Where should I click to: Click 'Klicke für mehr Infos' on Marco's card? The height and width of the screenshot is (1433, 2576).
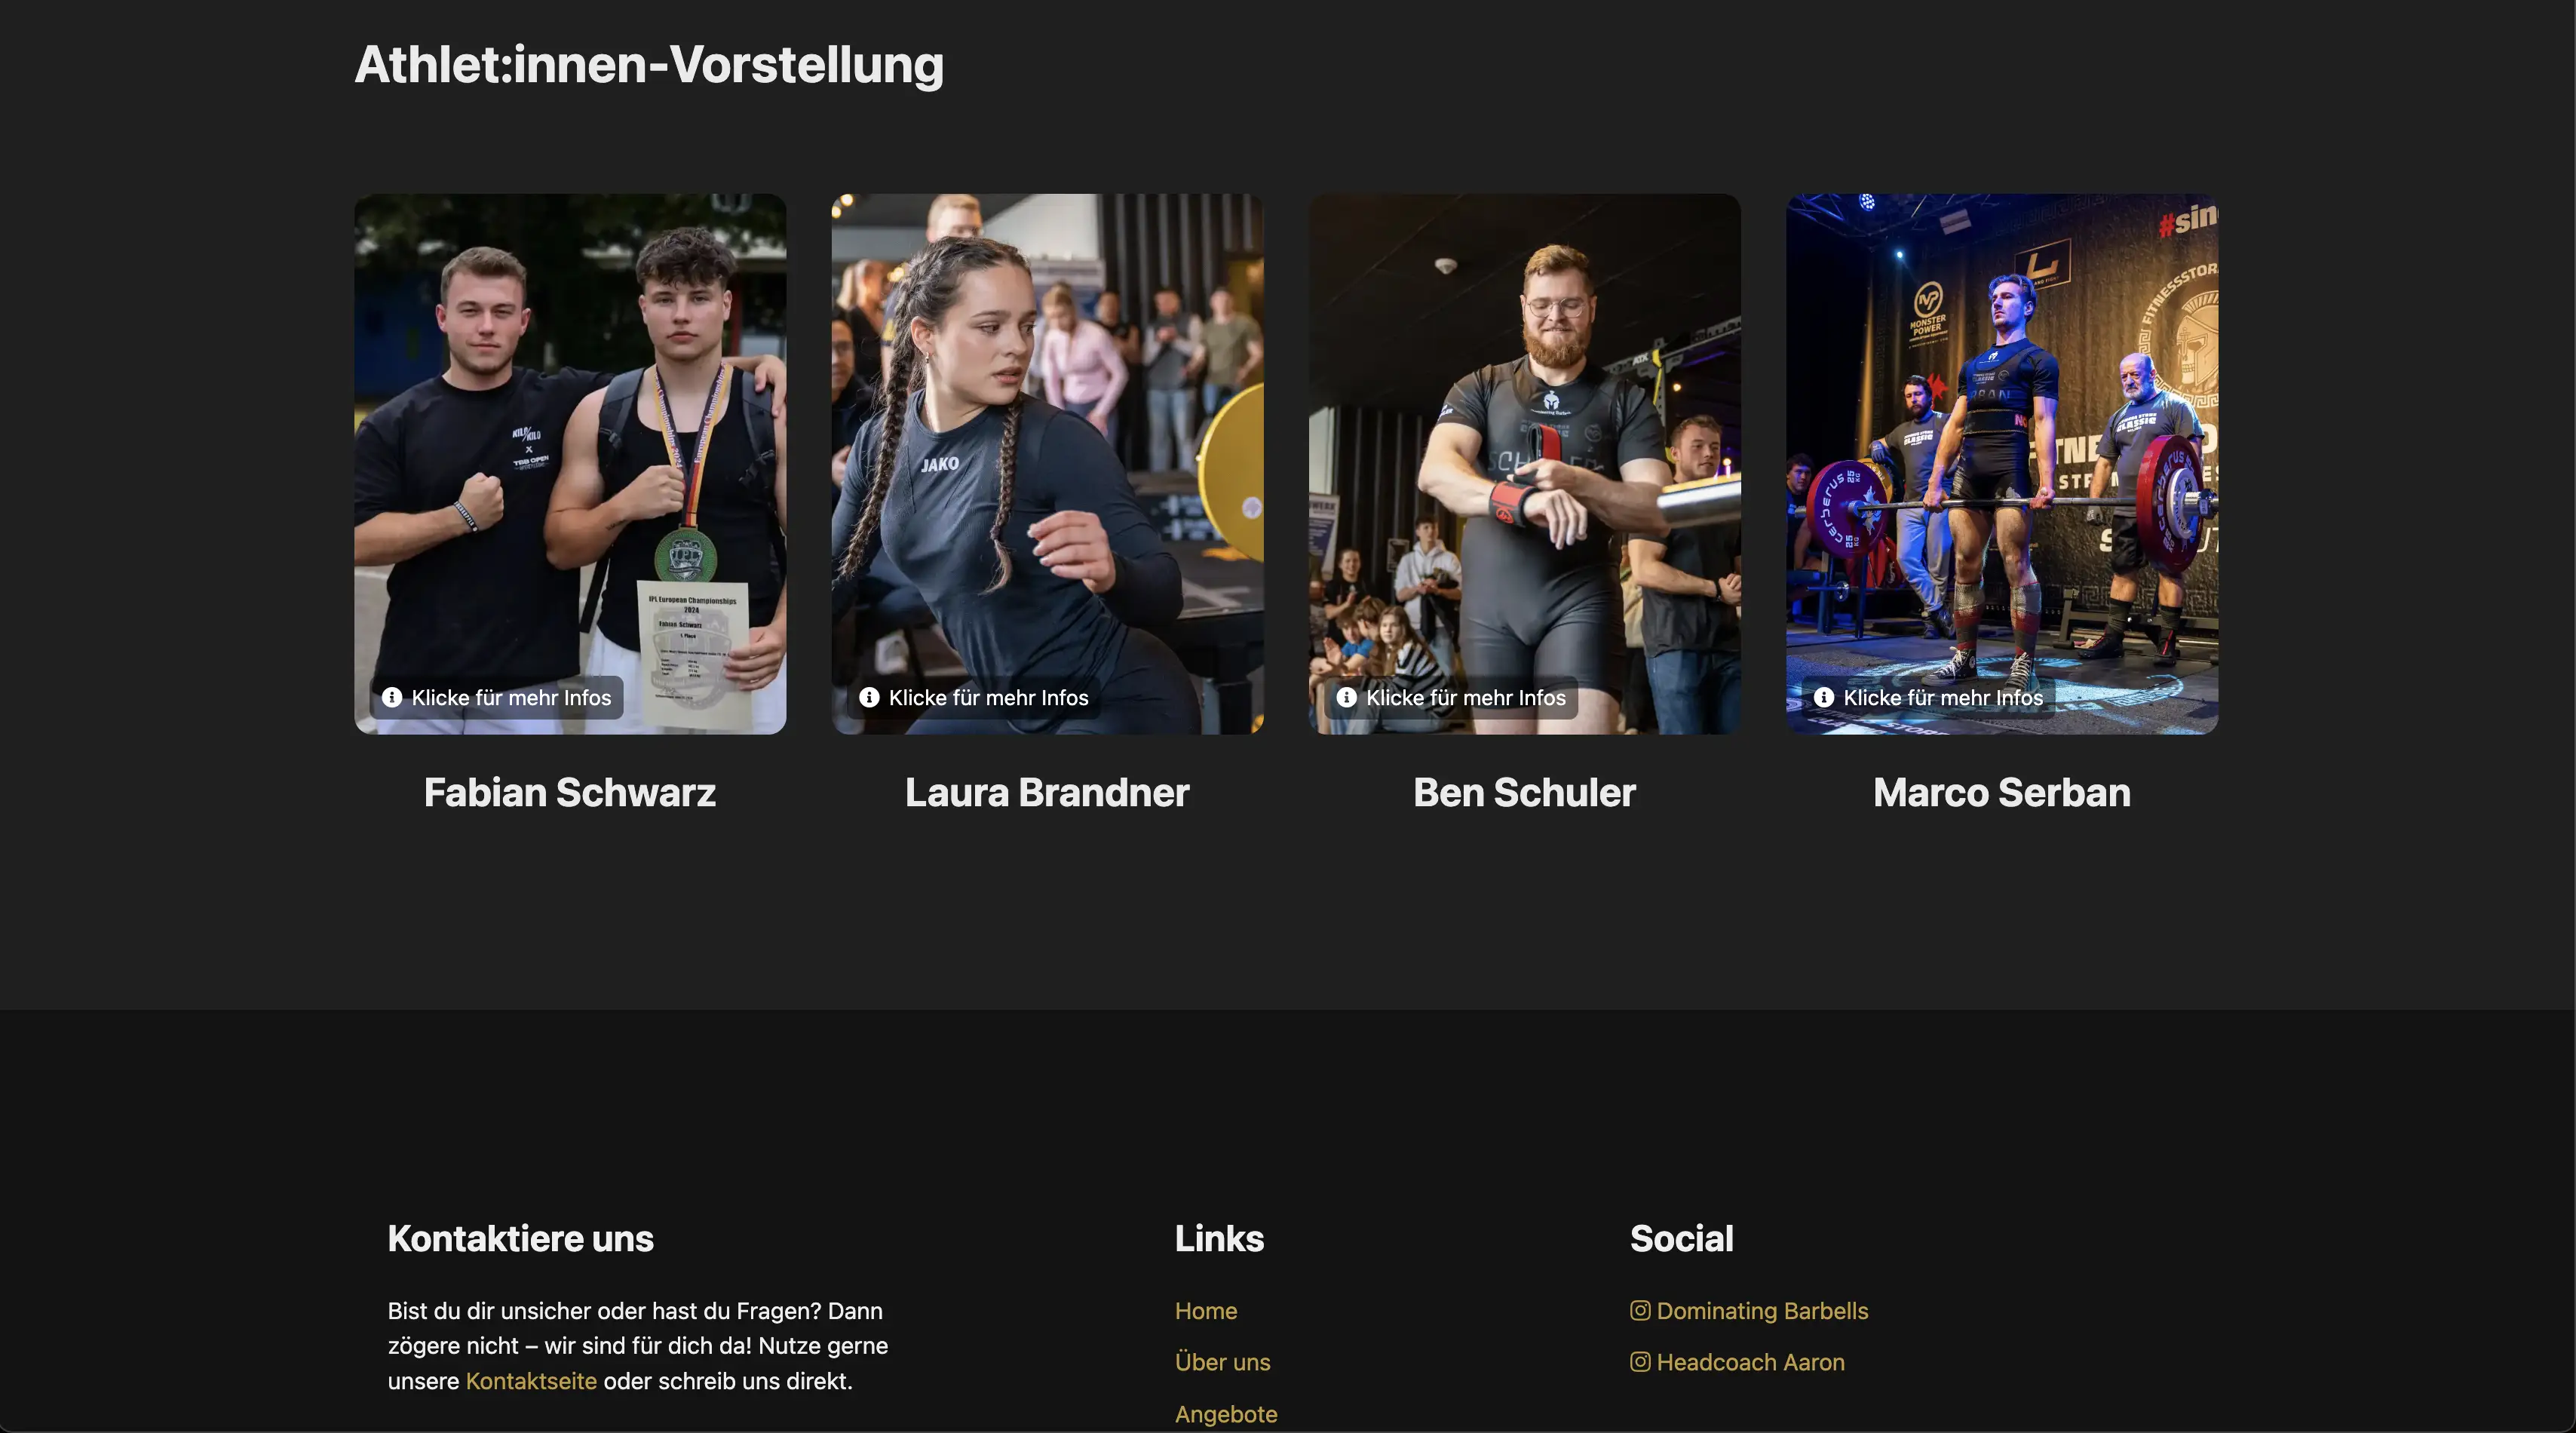[x=1943, y=698]
